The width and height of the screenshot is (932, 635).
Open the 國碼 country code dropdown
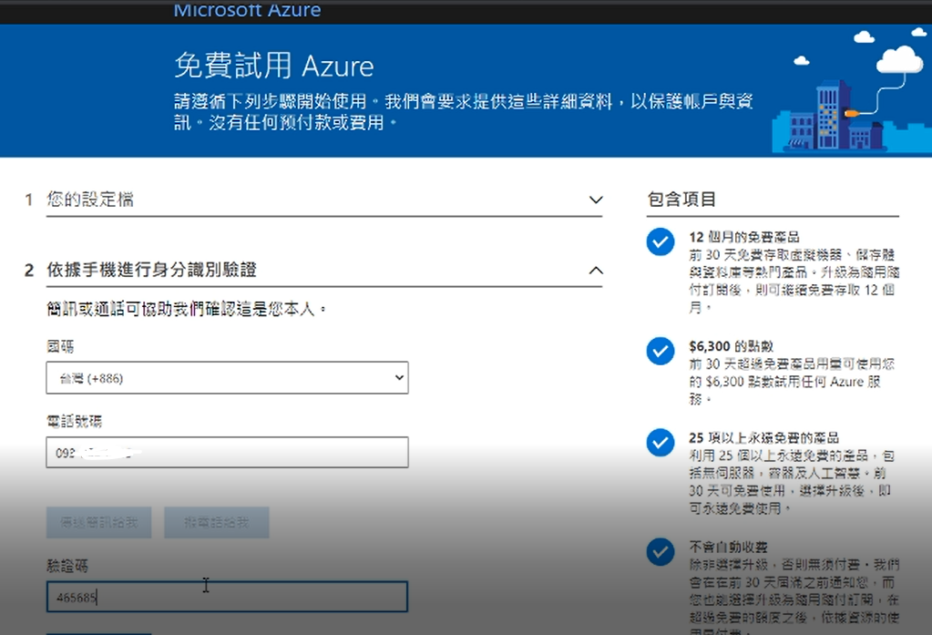[x=227, y=377]
